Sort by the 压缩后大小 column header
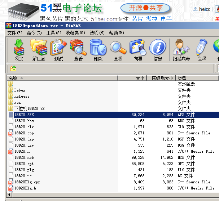 [x=161, y=78]
